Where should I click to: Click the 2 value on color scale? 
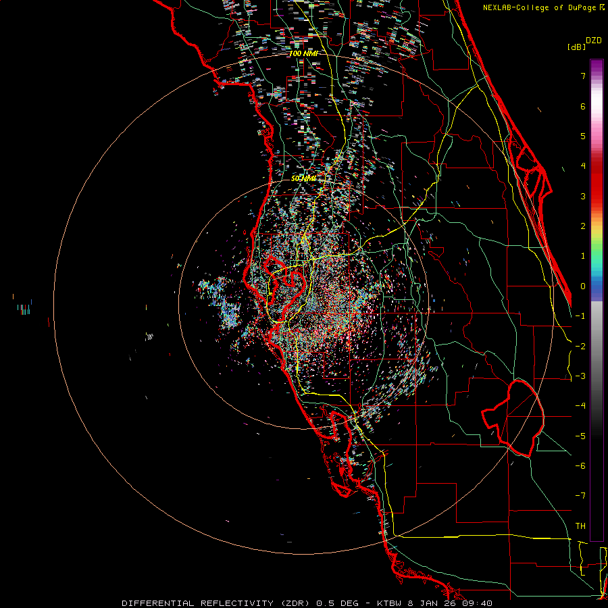click(x=583, y=226)
